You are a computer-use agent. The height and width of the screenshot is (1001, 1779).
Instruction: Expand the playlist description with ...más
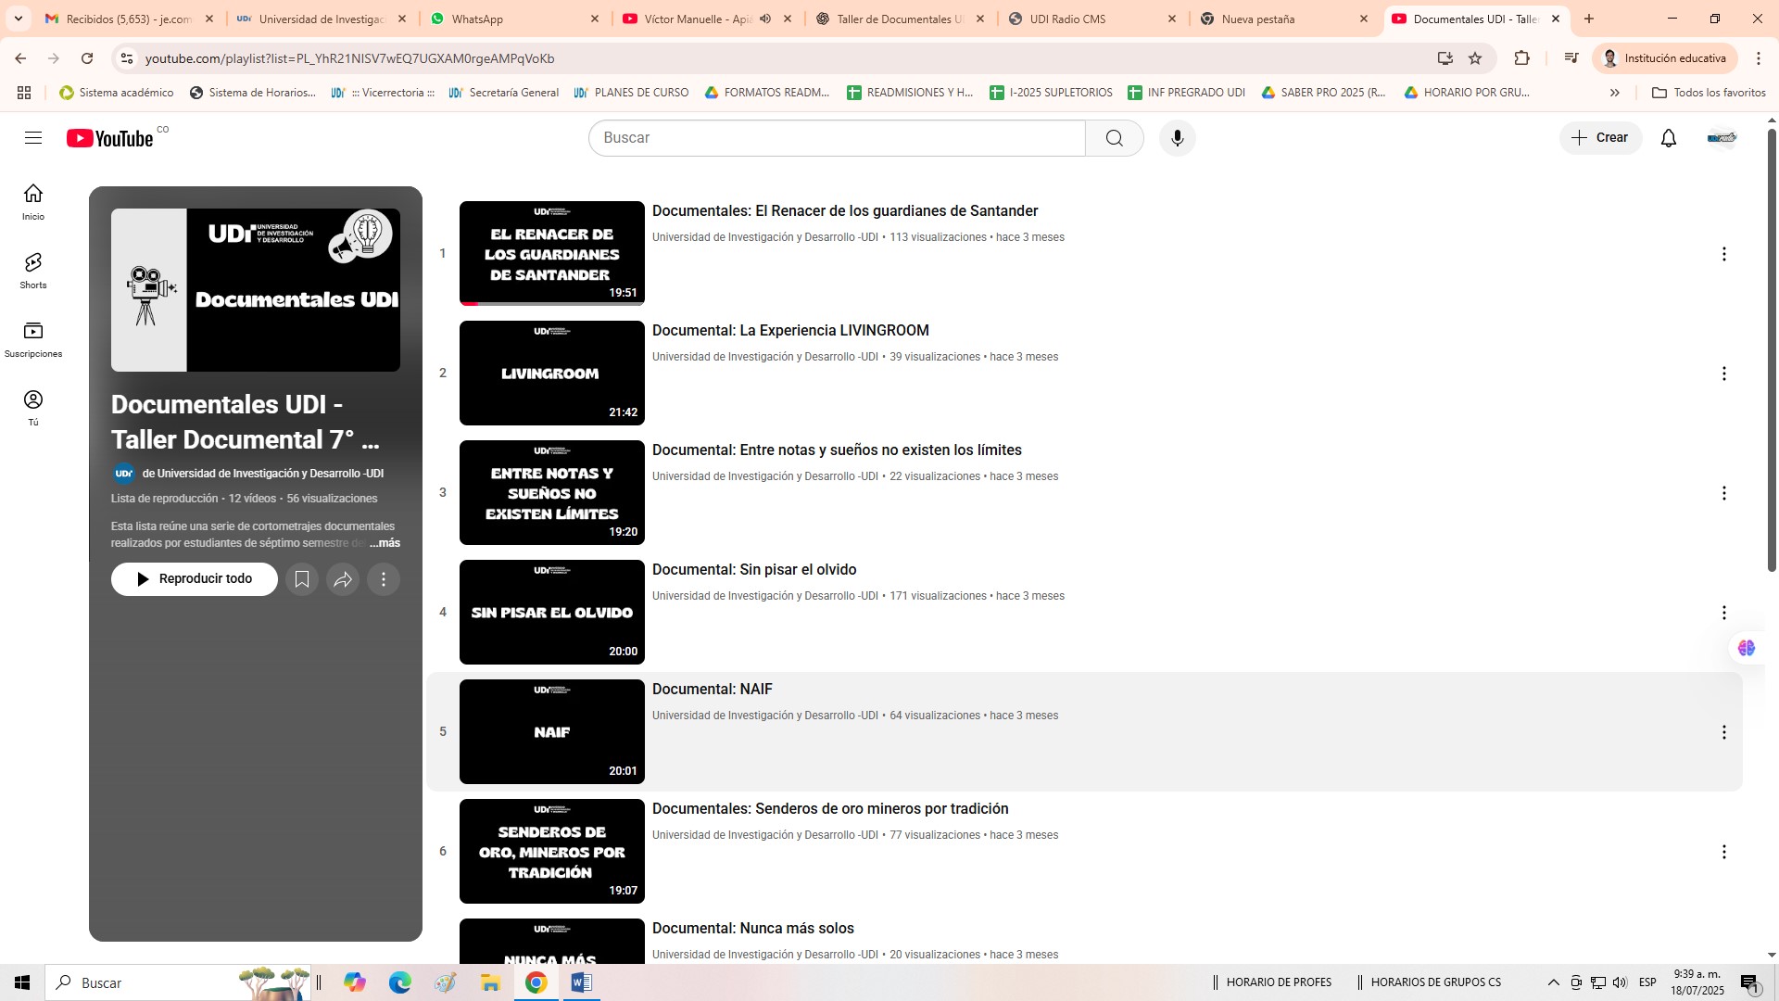coord(385,543)
